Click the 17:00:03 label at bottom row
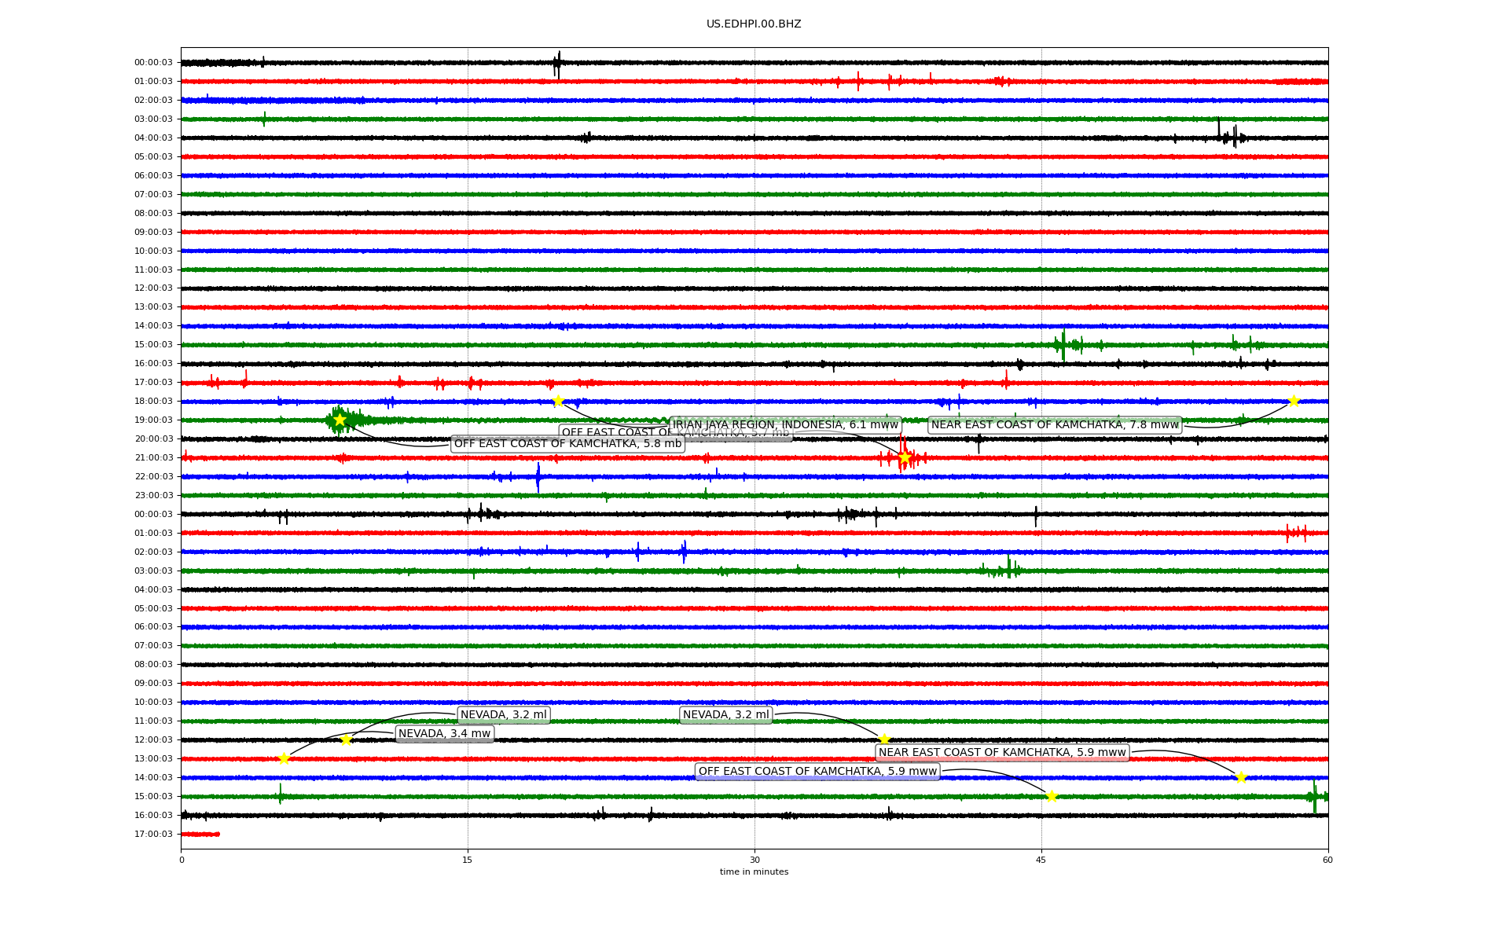The image size is (1509, 943). pos(153,834)
